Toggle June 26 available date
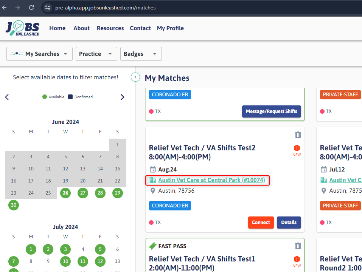362x272 pixels. click(65, 193)
